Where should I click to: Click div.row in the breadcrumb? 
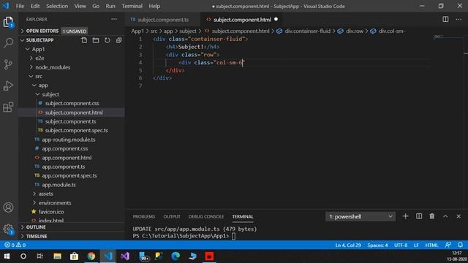click(x=354, y=31)
